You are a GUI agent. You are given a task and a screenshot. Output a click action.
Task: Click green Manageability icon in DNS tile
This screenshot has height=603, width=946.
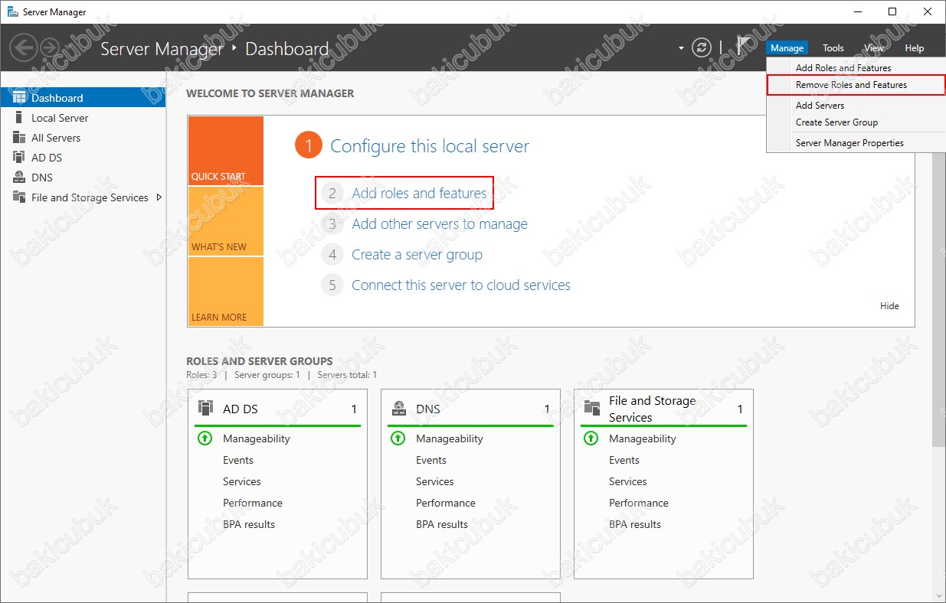pos(398,438)
